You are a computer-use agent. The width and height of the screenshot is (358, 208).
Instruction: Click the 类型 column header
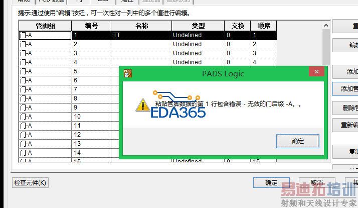click(x=198, y=26)
